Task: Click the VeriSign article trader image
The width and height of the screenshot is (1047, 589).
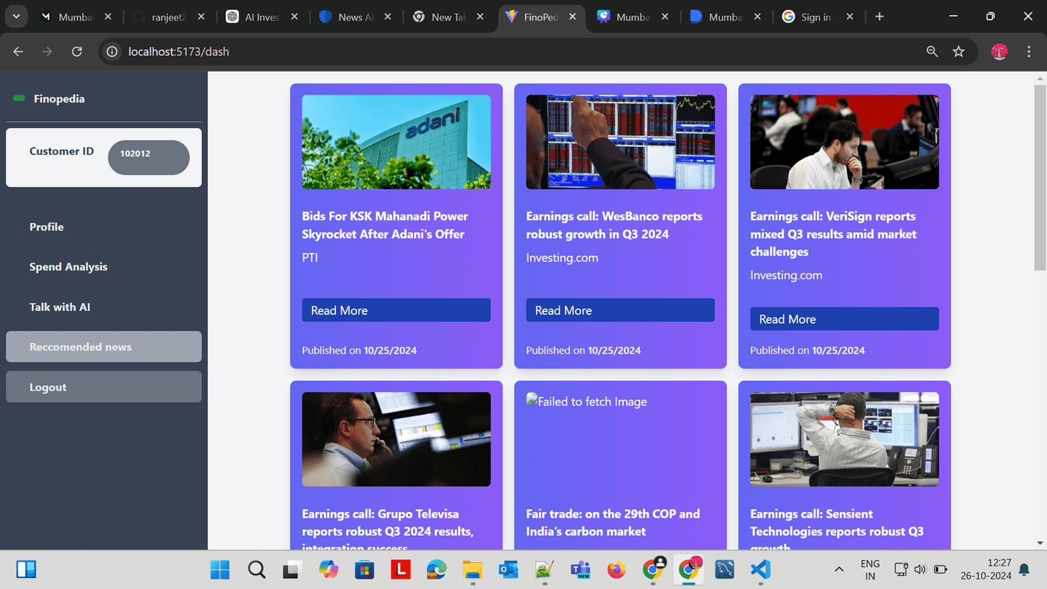Action: [x=844, y=142]
